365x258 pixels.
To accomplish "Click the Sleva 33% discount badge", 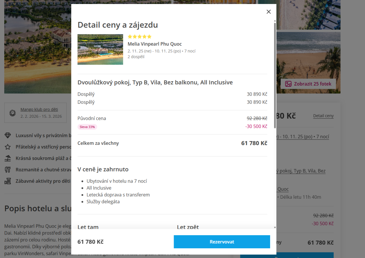I will (x=87, y=127).
